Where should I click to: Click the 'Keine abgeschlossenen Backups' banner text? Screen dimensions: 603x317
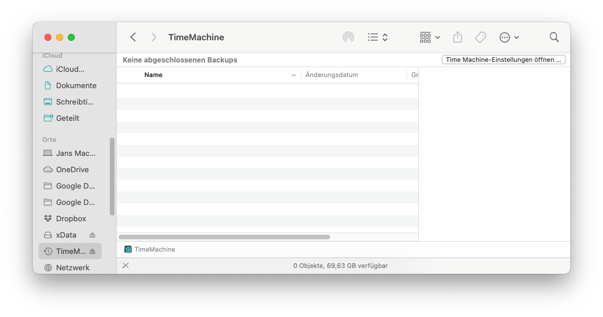tap(180, 60)
